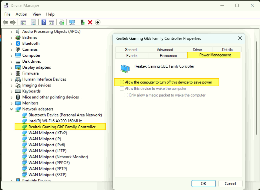This screenshot has height=190, width=260.
Task: Collapse the Network adapters tree node
Action: tap(12, 109)
